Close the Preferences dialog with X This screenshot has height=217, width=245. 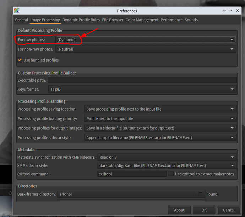(x=237, y=11)
